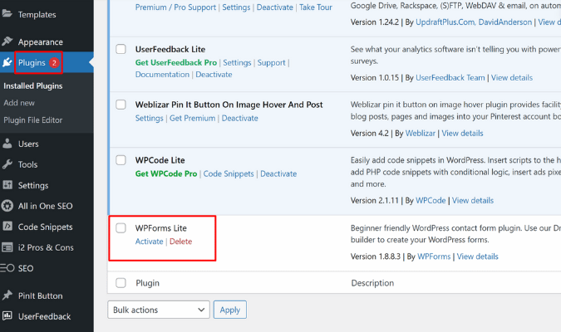The width and height of the screenshot is (561, 332).
Task: Open UserFeedback Lite Settings link
Action: point(237,62)
